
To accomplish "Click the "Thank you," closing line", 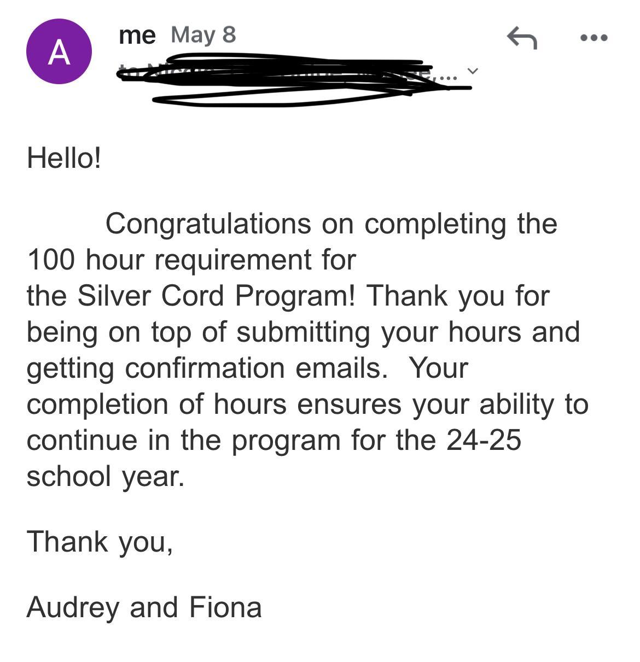I will [x=100, y=542].
